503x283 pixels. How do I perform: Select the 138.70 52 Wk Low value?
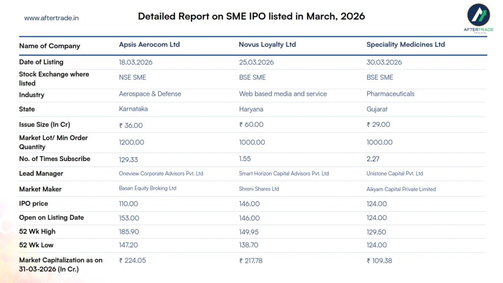(249, 245)
